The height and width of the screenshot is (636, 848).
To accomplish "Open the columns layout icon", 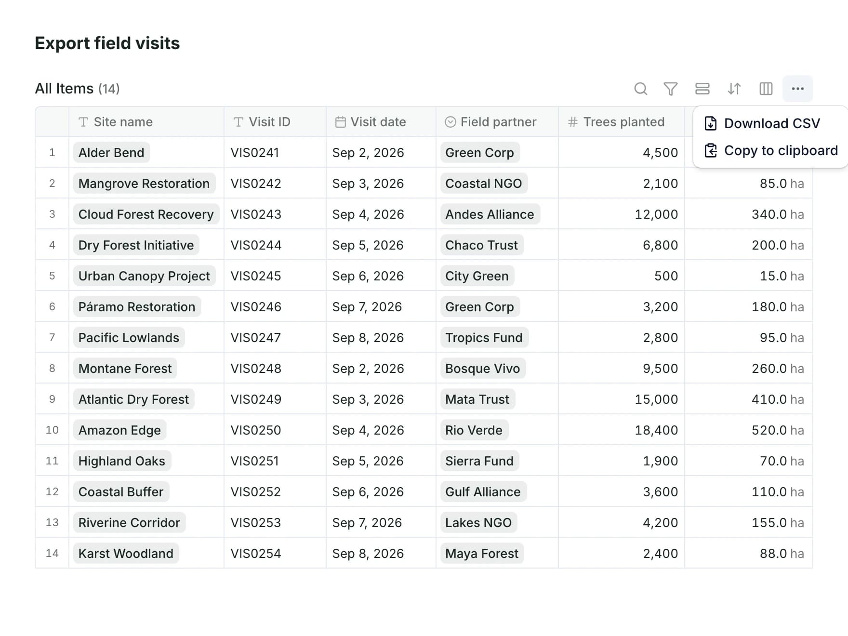I will [x=766, y=89].
